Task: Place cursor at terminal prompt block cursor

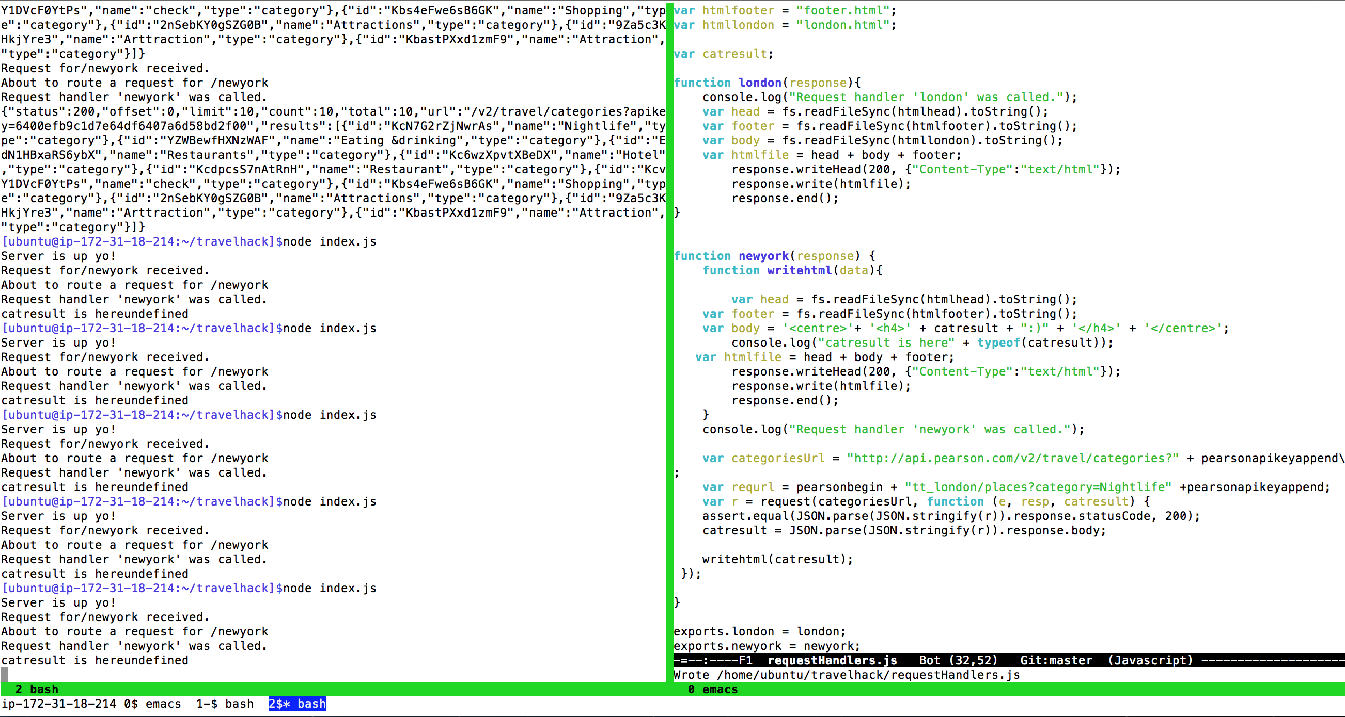Action: coord(5,675)
